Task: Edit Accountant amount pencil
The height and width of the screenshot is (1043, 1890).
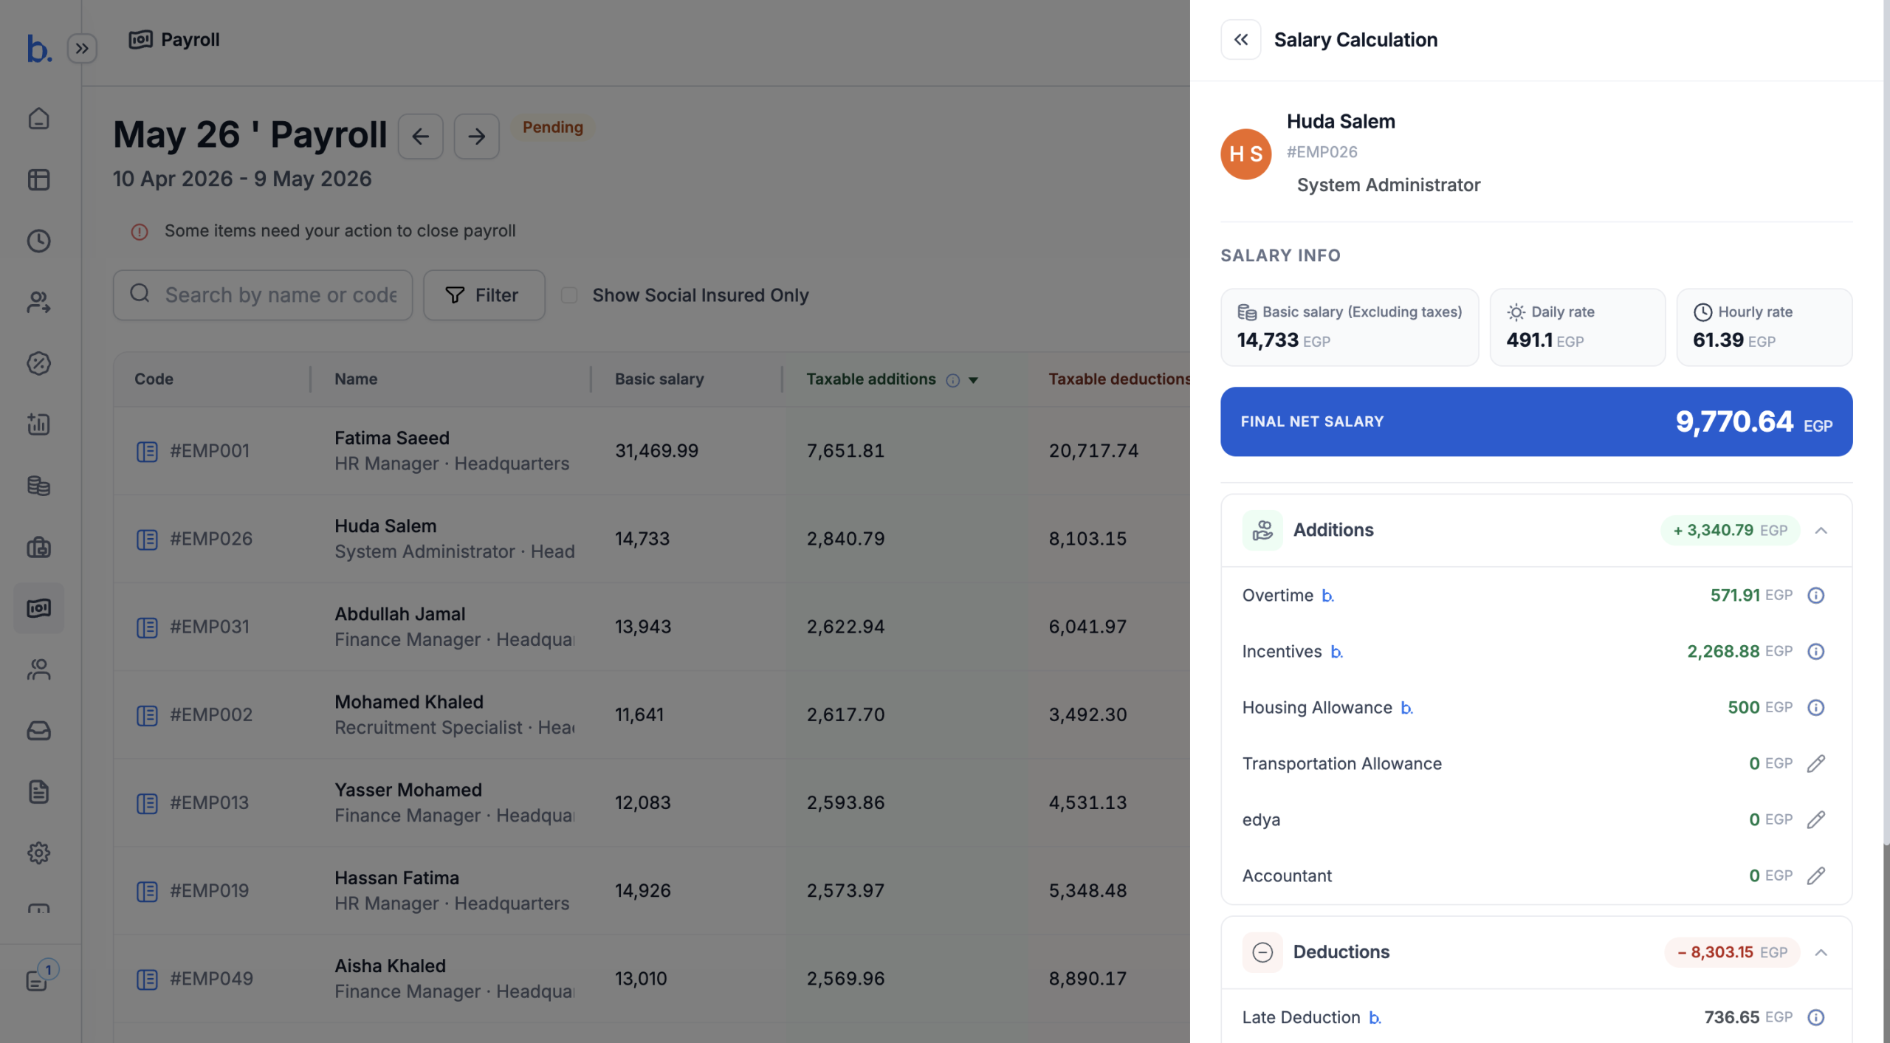Action: pos(1816,875)
